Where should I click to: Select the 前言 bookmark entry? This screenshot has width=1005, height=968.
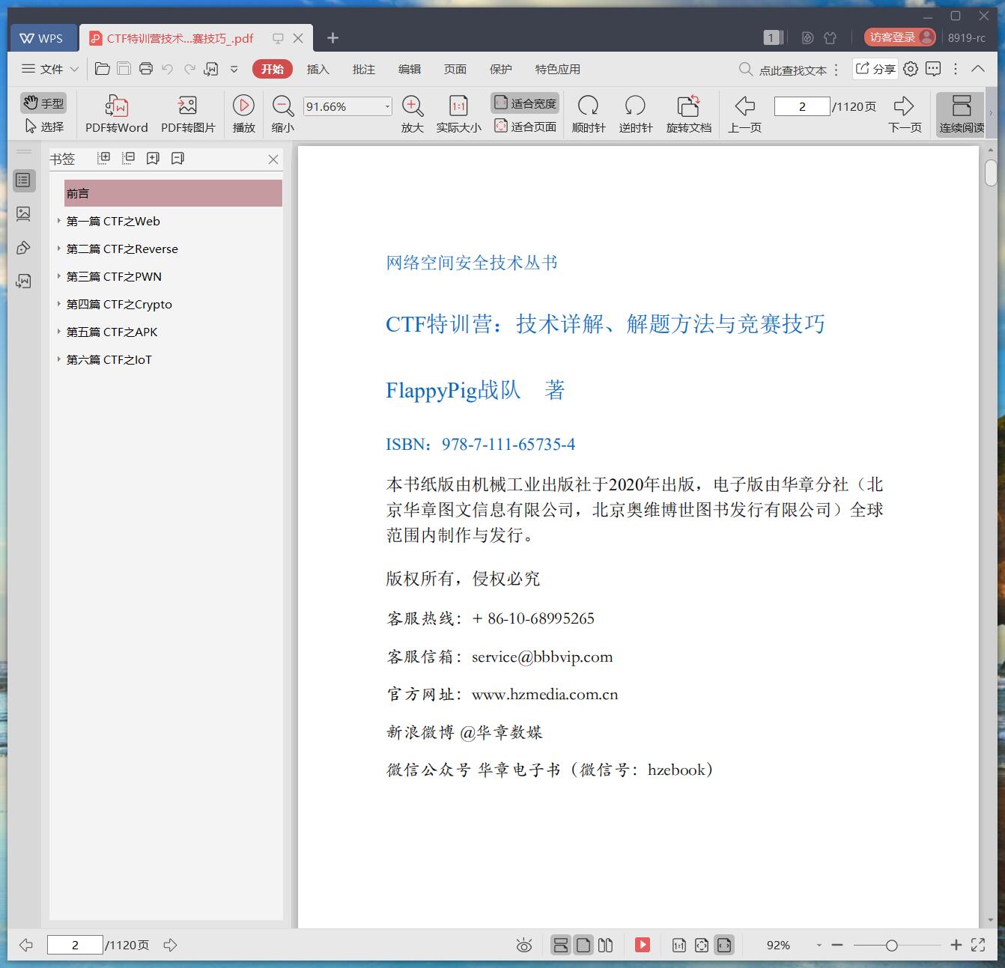[x=173, y=193]
